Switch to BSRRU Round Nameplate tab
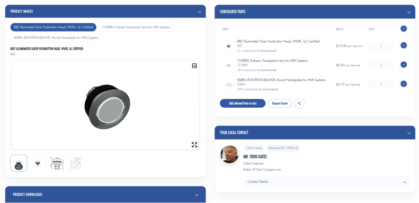 (x=56, y=38)
